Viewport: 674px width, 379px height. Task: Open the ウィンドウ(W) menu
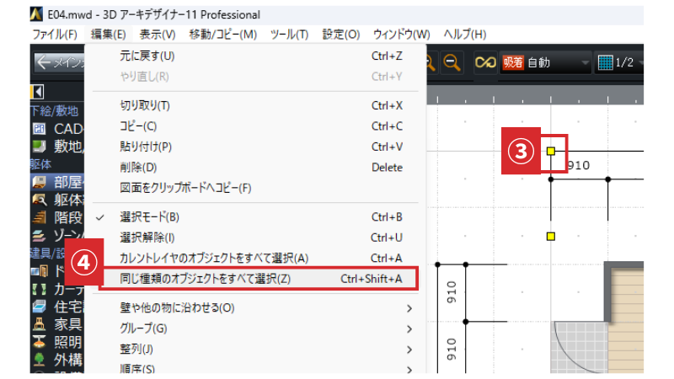click(x=402, y=35)
